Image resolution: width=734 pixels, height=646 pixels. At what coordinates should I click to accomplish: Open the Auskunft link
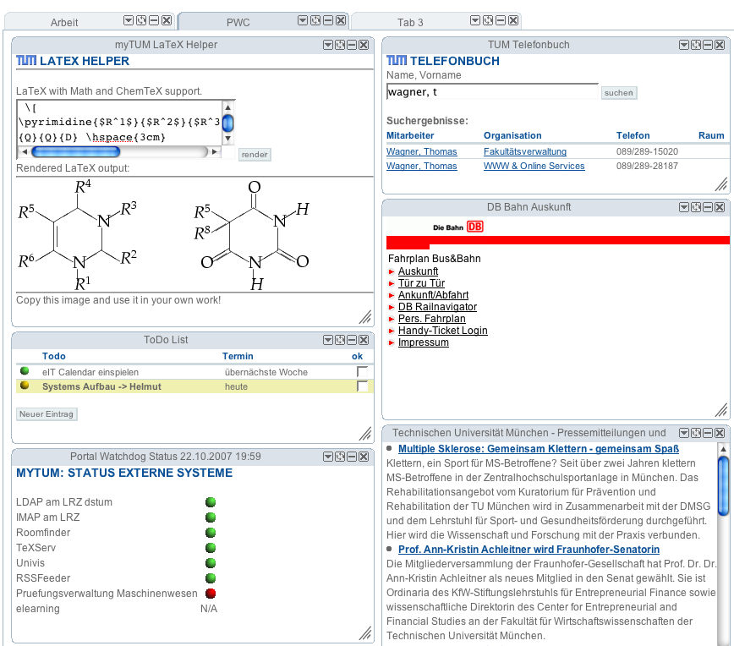418,271
